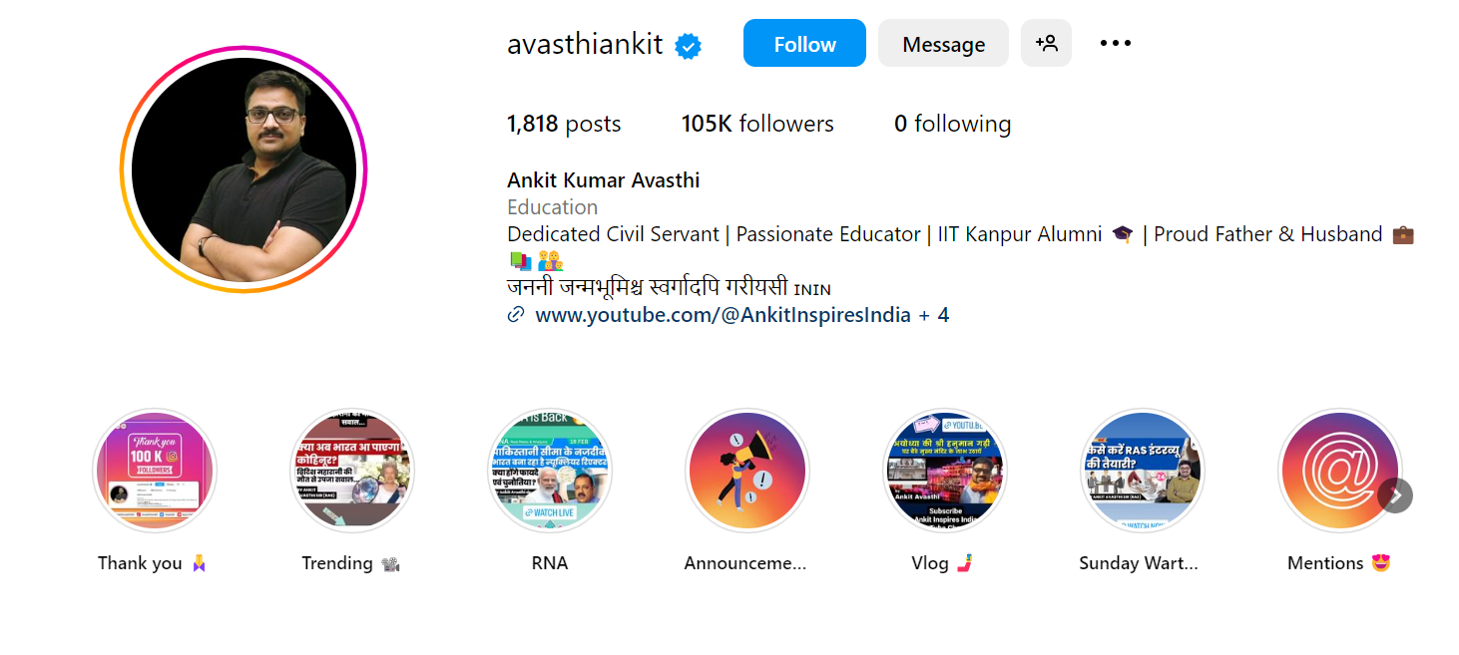Viewport: 1459px width, 655px height.
Task: View the 0 following list
Action: click(953, 124)
